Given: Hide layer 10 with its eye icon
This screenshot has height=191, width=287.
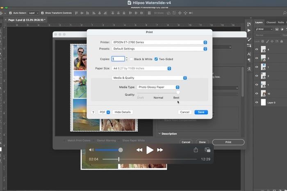Looking at the screenshot, I should click(257, 94).
